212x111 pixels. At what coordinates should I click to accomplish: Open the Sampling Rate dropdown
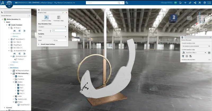52,37
